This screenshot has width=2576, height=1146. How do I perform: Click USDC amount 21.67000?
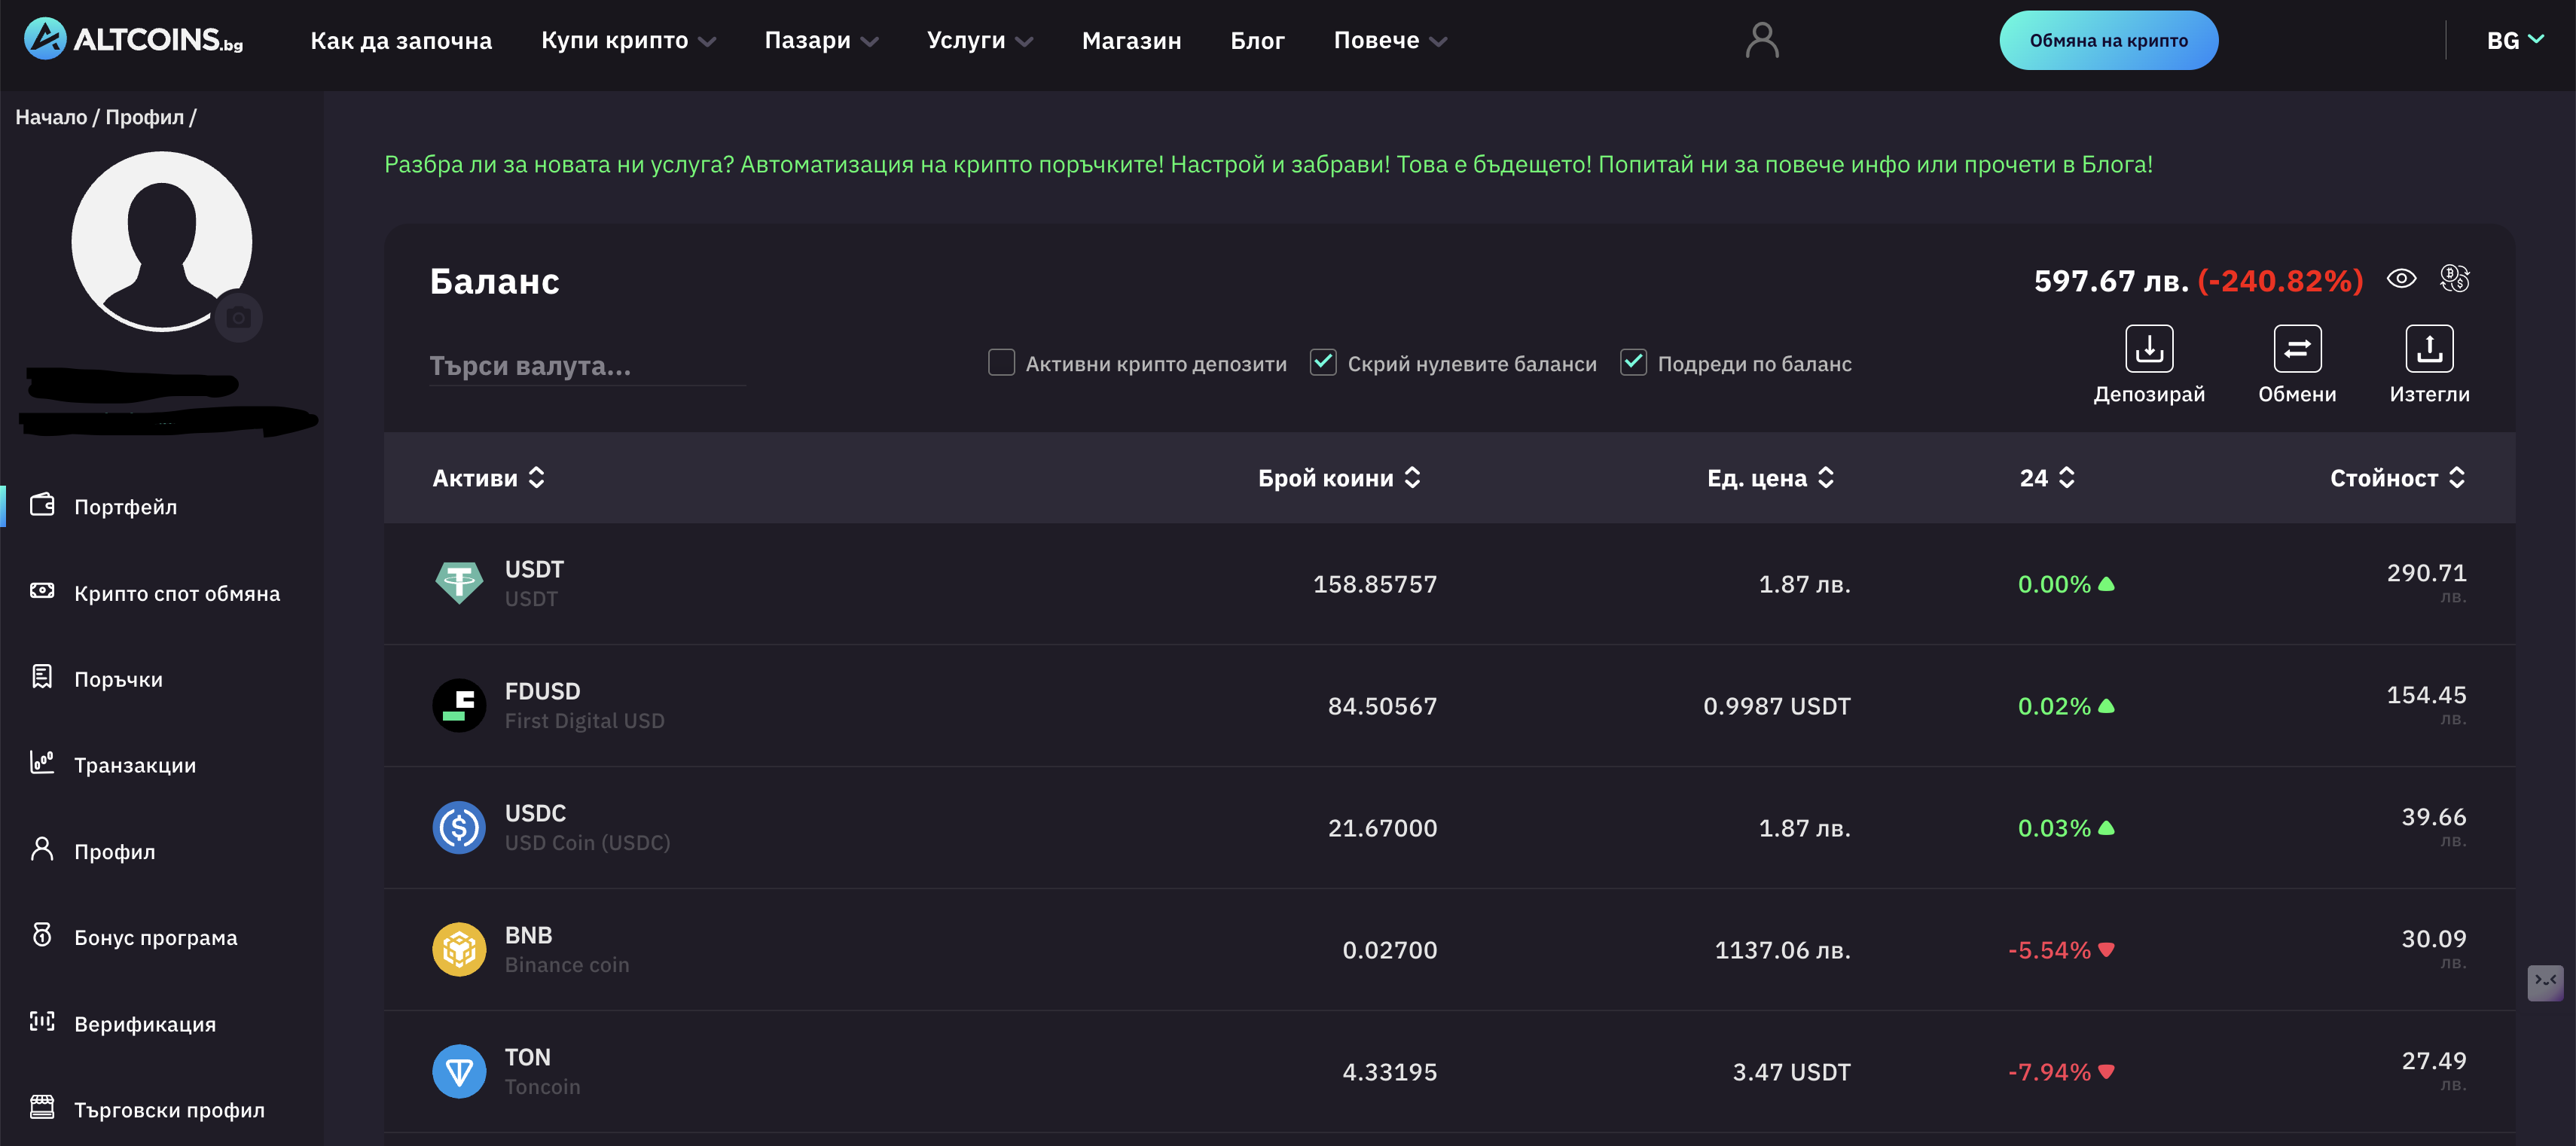tap(1382, 828)
